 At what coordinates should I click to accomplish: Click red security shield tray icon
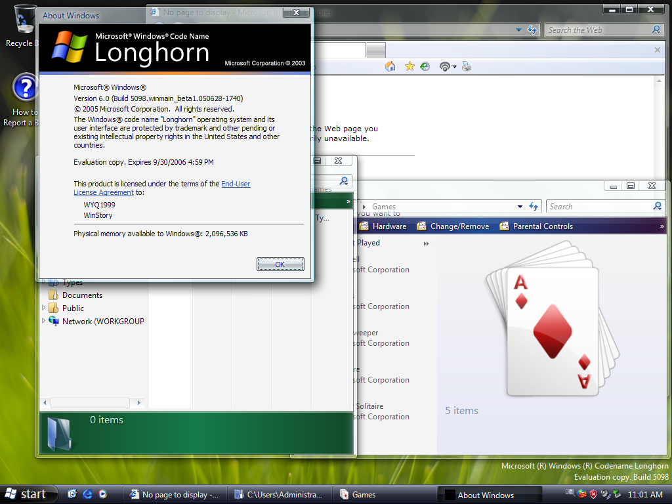pyautogui.click(x=593, y=494)
